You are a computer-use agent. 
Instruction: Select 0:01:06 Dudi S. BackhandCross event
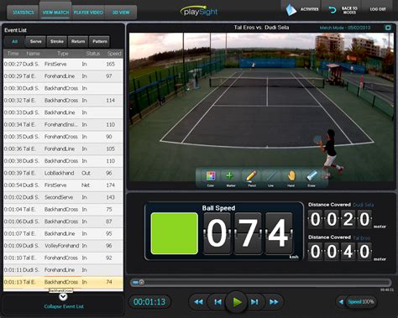pyautogui.click(x=63, y=222)
